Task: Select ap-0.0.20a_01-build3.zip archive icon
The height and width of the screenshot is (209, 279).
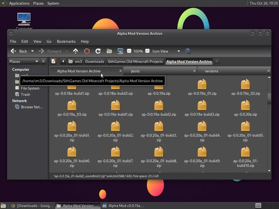Action: [159, 126]
